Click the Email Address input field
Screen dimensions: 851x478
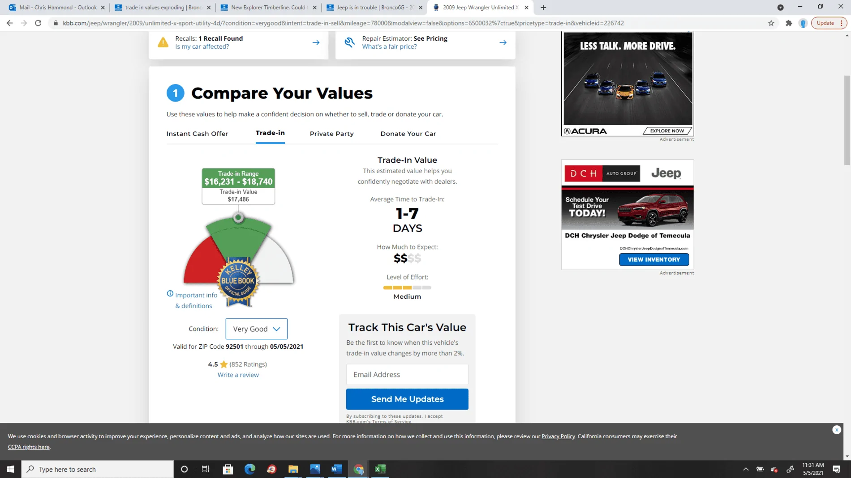click(x=407, y=374)
